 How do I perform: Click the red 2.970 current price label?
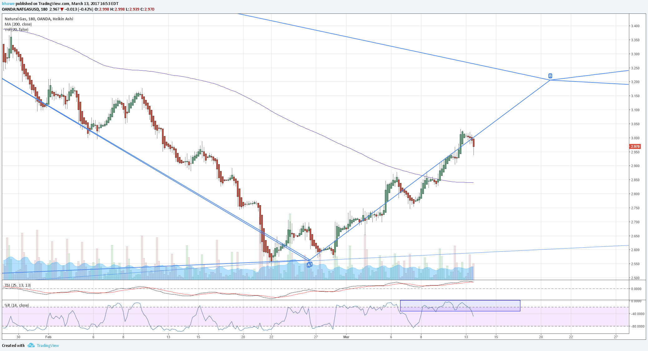(x=635, y=146)
